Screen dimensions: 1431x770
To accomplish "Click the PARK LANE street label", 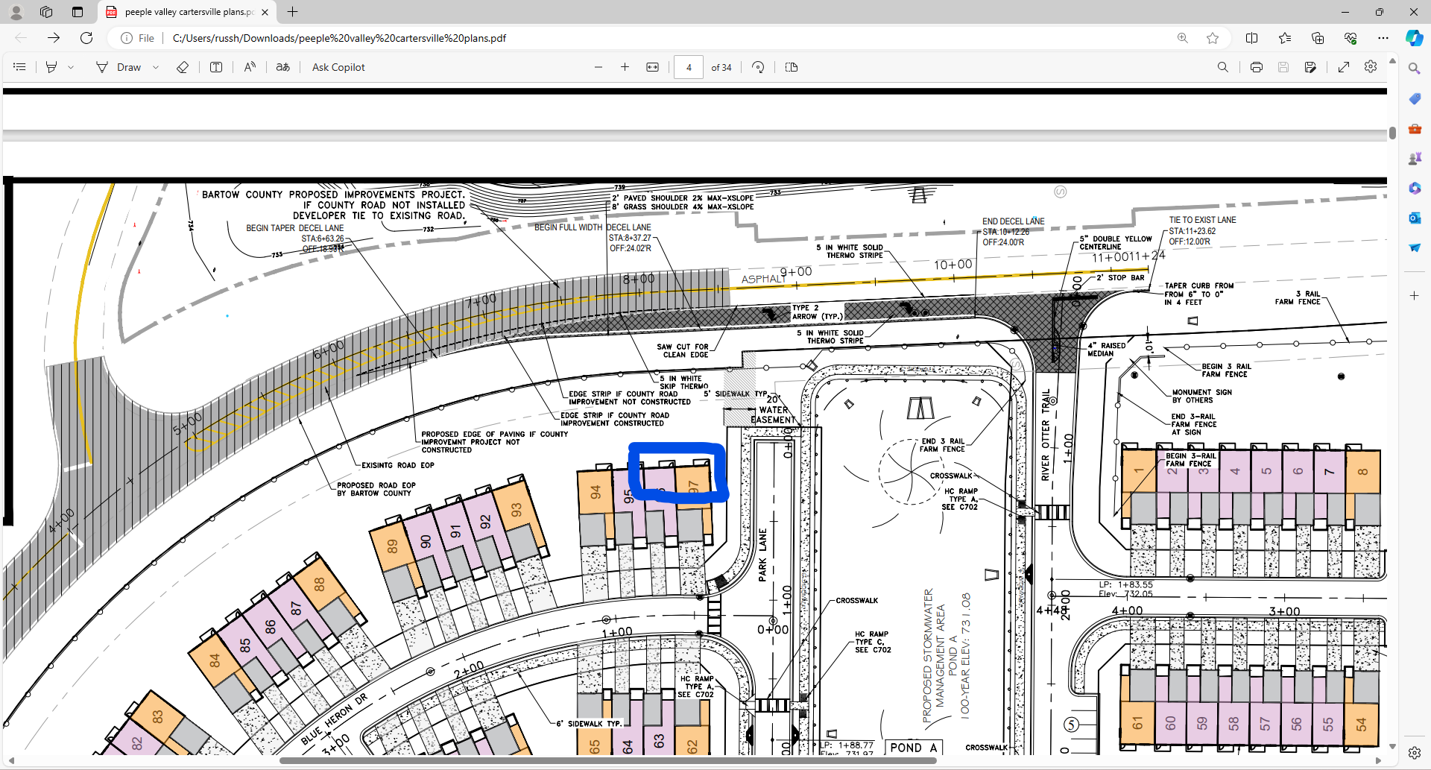I will (x=762, y=555).
